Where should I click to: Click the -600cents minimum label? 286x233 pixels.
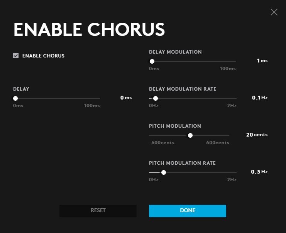click(x=162, y=143)
